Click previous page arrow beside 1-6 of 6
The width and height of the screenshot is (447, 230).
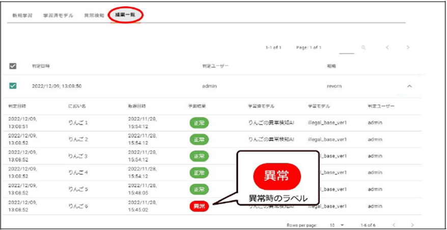coord(394,225)
